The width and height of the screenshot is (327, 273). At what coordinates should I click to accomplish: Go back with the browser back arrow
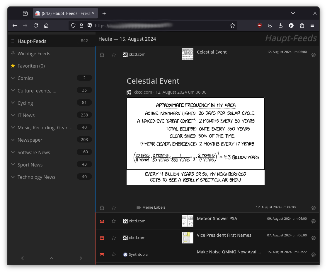point(15,25)
